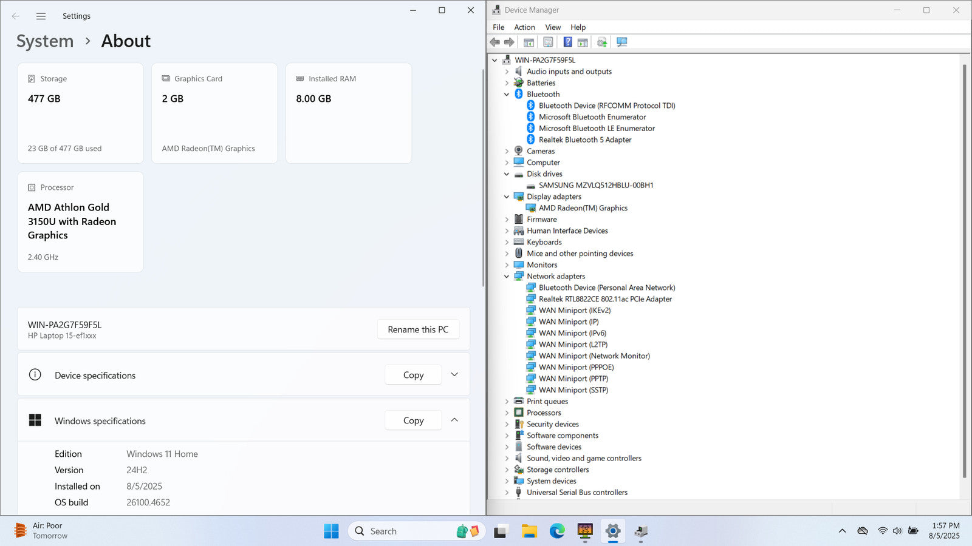Open the Settings hamburger navigation menu
The height and width of the screenshot is (546, 972).
pos(41,16)
